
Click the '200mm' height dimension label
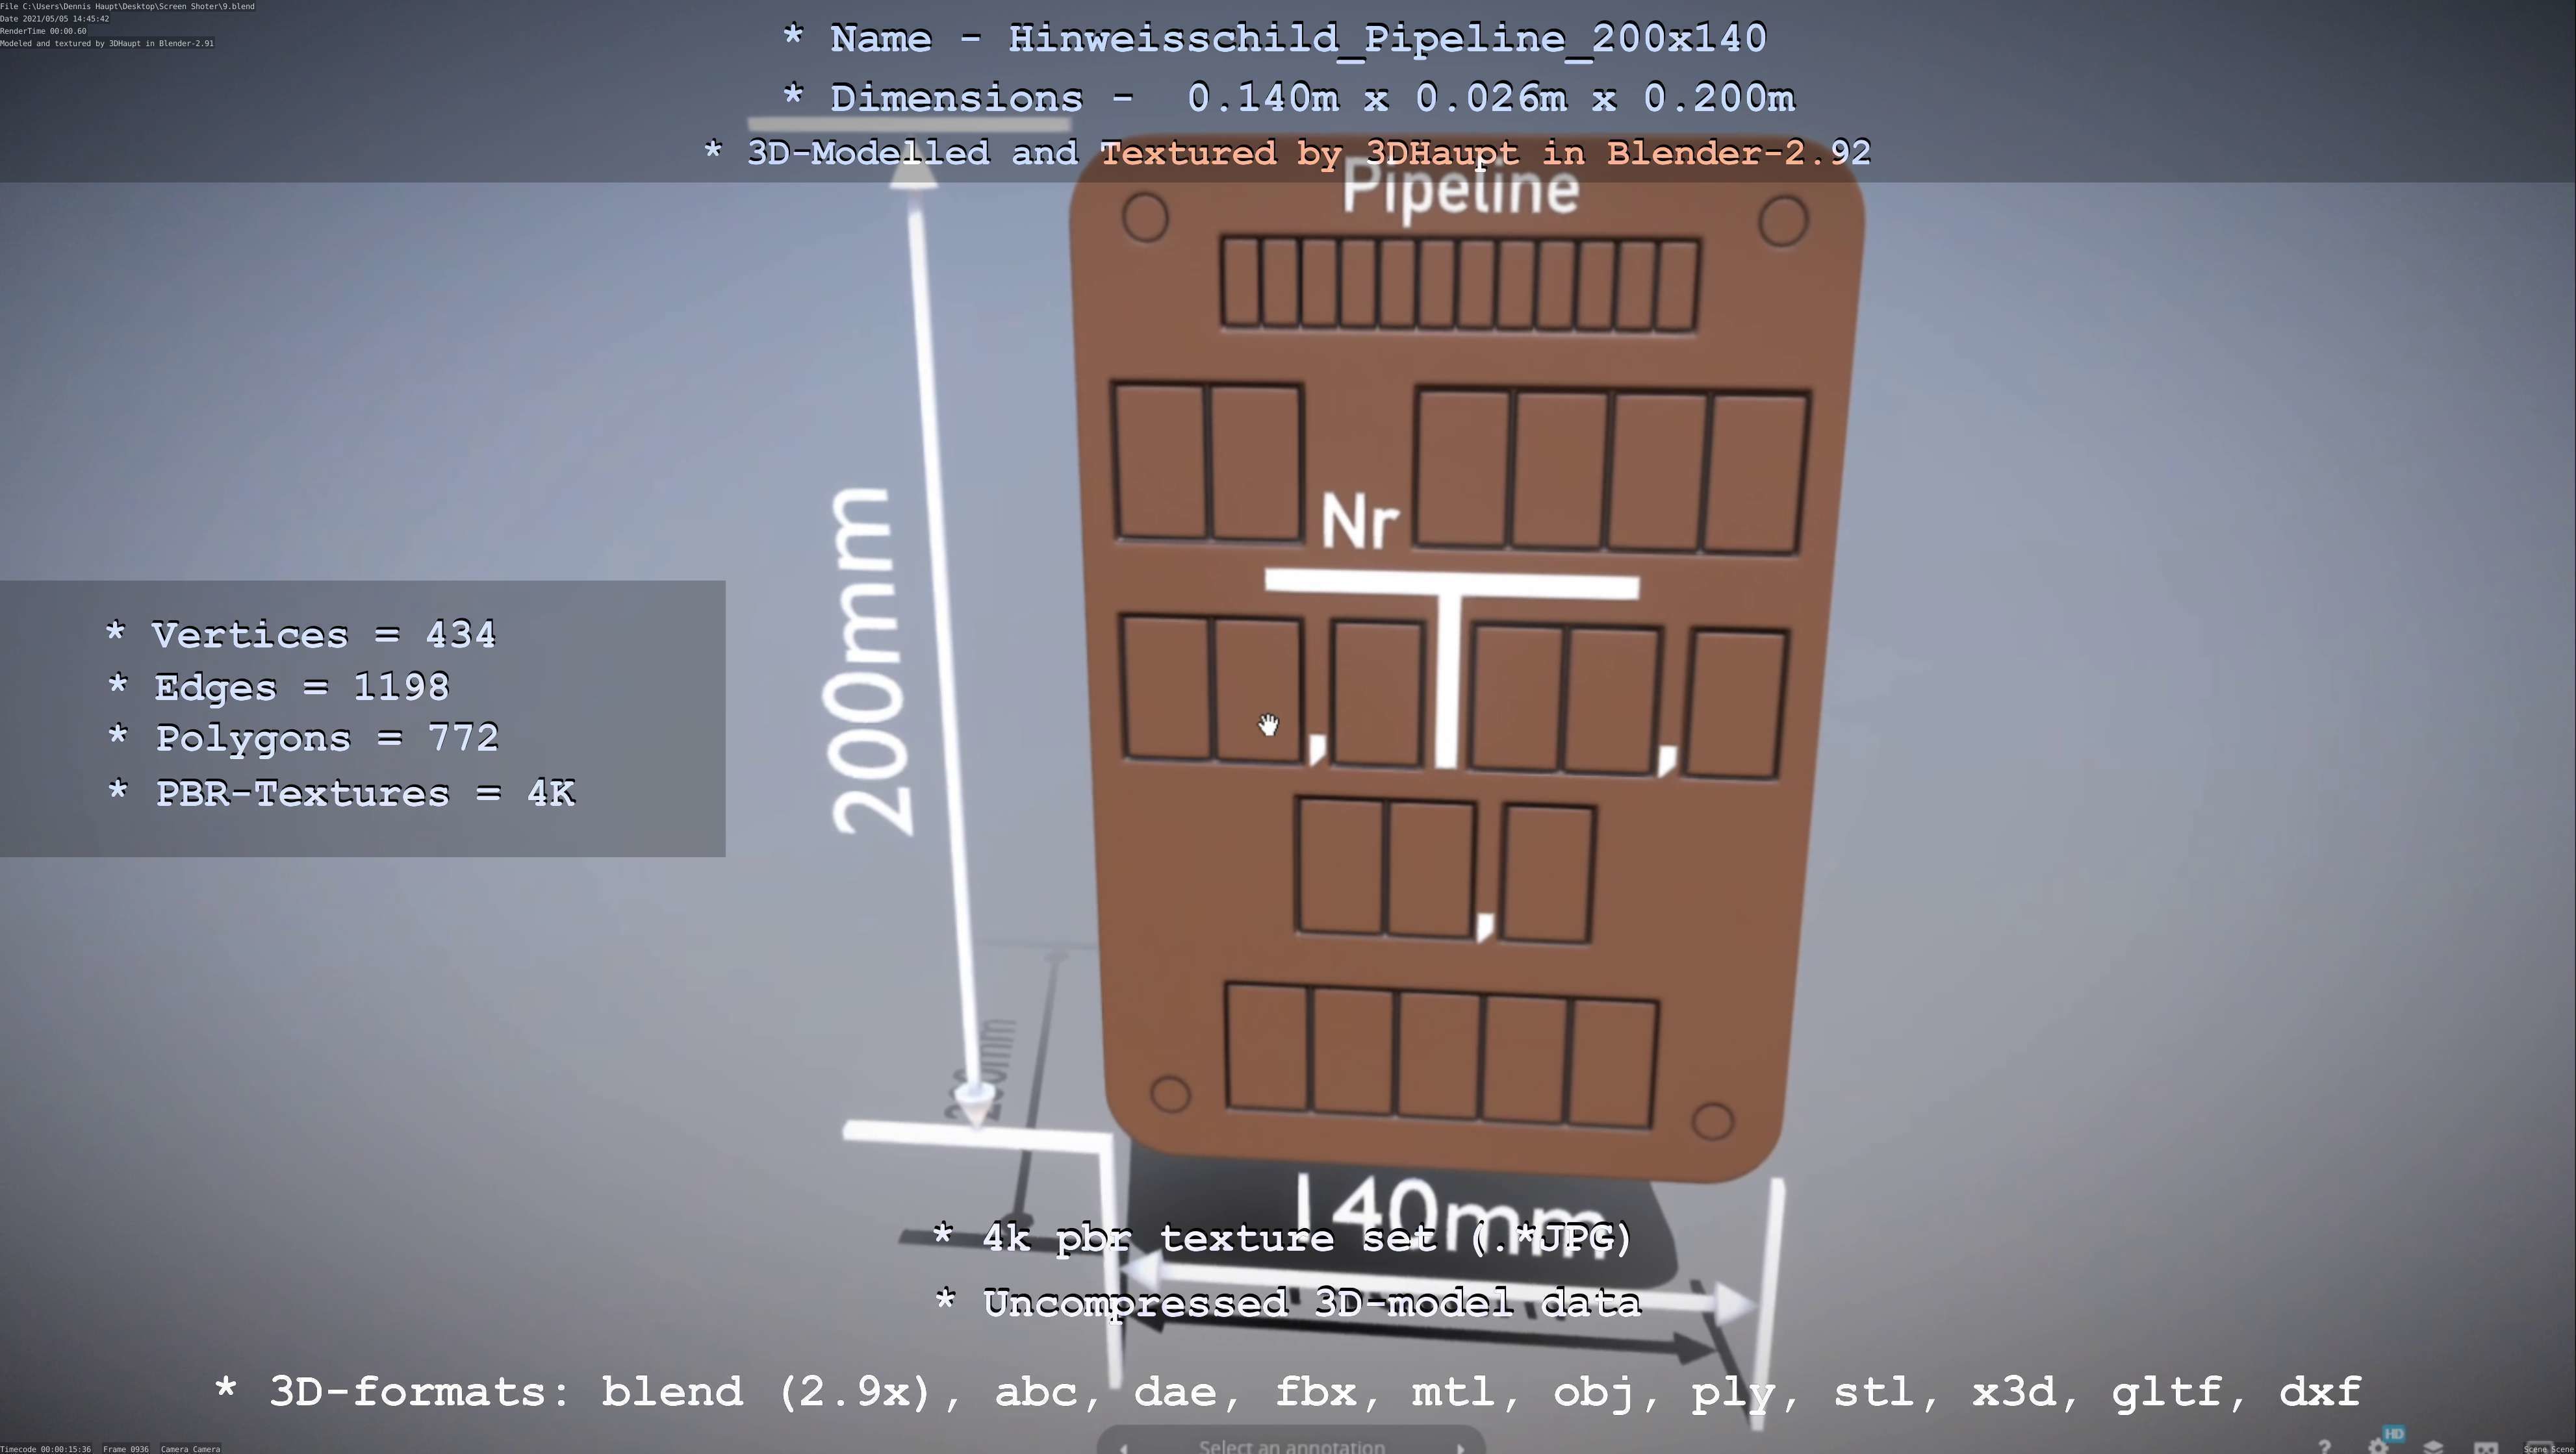coord(868,662)
